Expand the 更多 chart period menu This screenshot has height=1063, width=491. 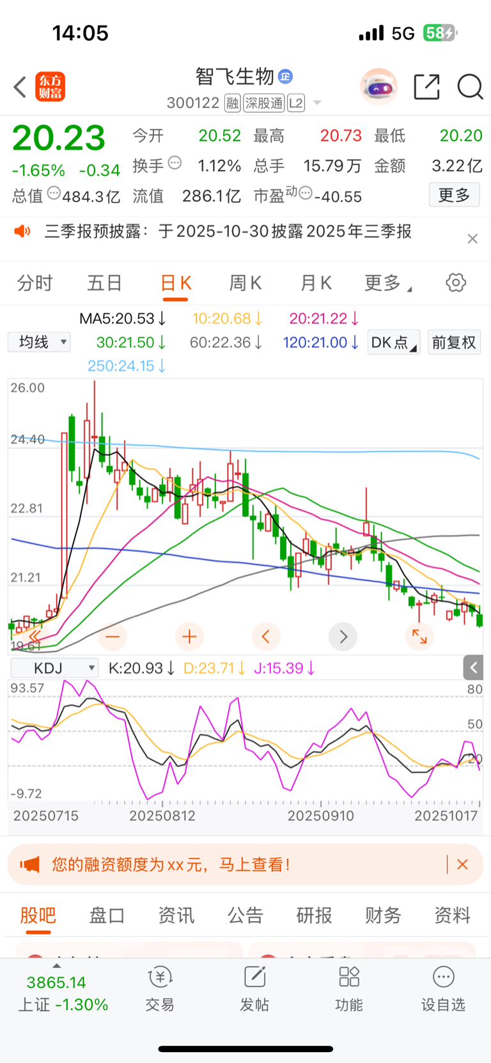pyautogui.click(x=387, y=283)
